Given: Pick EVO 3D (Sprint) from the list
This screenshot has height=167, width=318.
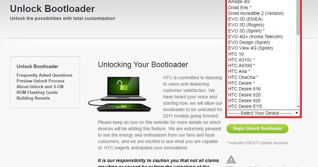Looking at the screenshot, I should pyautogui.click(x=246, y=31).
